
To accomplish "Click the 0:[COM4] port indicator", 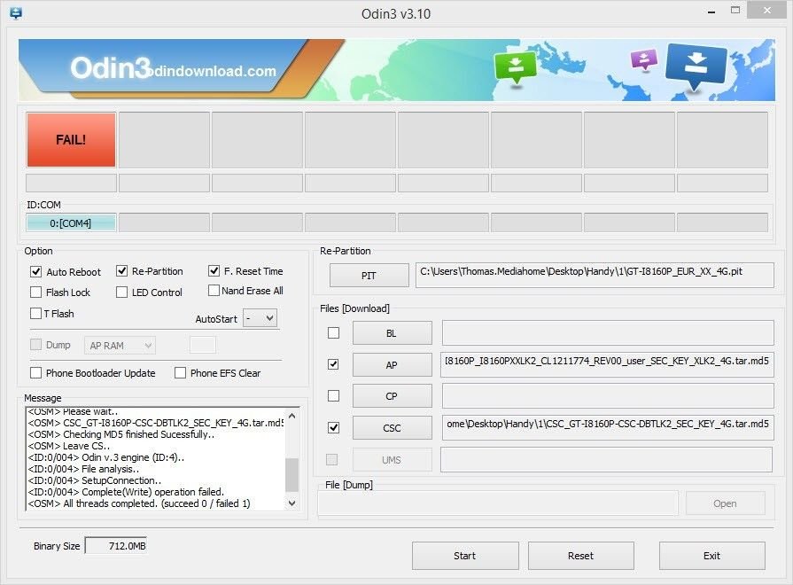I will 71,223.
